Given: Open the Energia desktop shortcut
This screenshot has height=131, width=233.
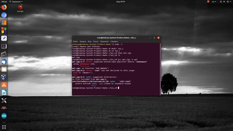Looking at the screenshot, I should click(20, 8).
